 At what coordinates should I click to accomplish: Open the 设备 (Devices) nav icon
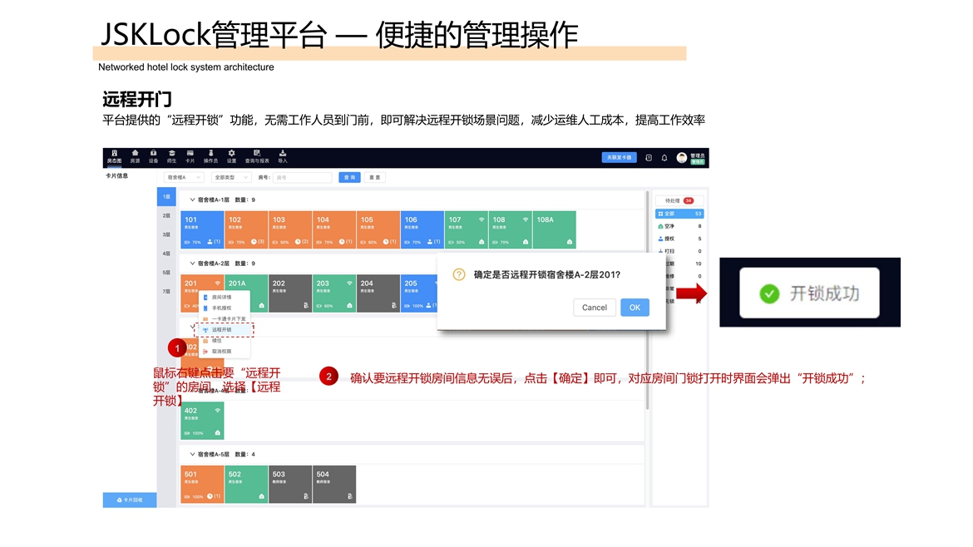click(x=153, y=154)
